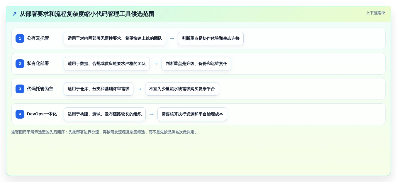Viewport: 397px width, 182px height.
Task: Click the 私有化部署 row label
Action: point(38,64)
